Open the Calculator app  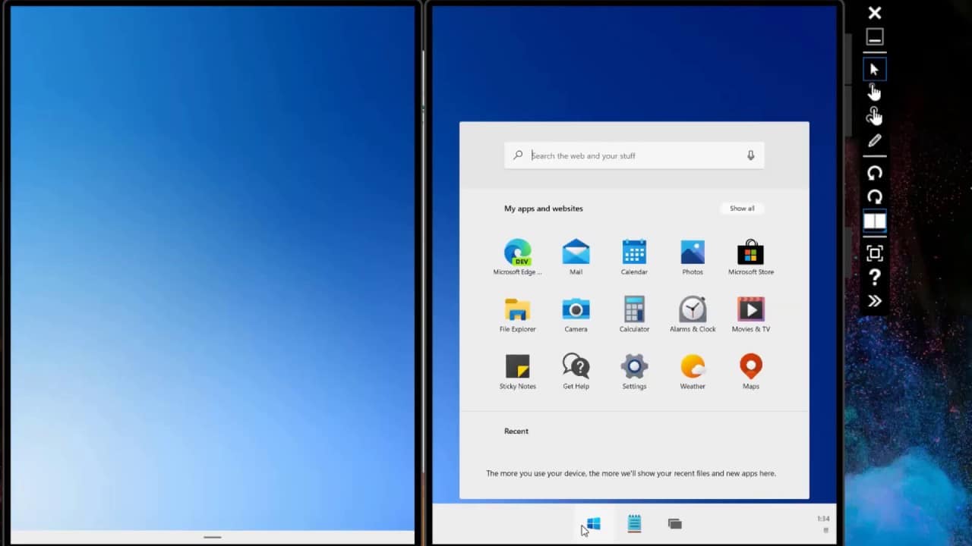tap(634, 315)
